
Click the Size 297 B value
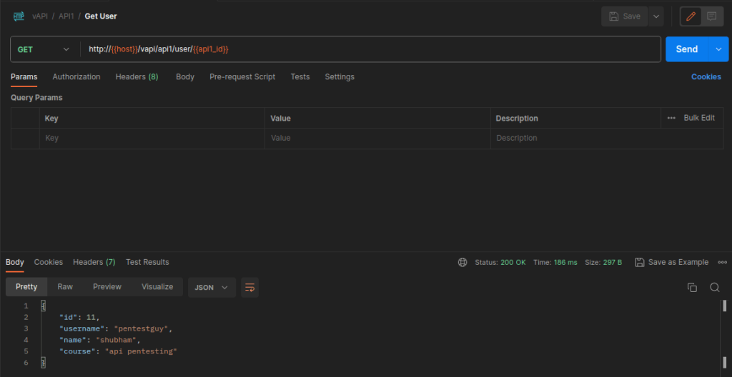613,262
